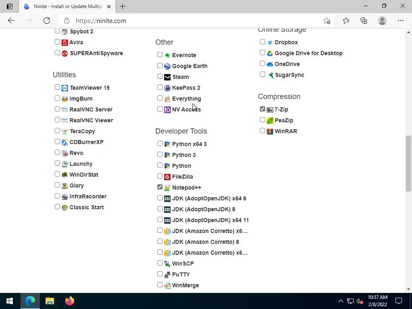Screen dimensions: 412x309
Task: Click the NV Access label
Action: [186, 109]
